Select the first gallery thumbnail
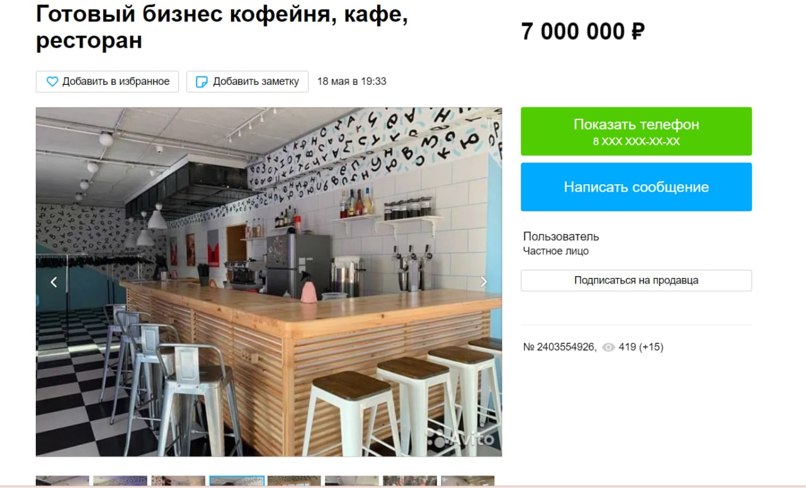 pos(62,481)
